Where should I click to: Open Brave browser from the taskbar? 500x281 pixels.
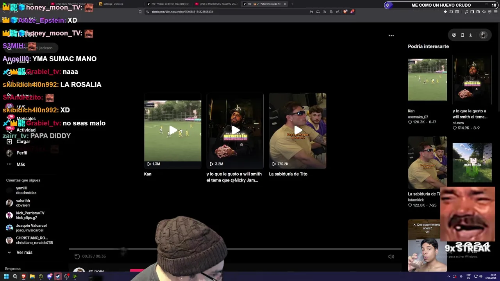pos(23,276)
